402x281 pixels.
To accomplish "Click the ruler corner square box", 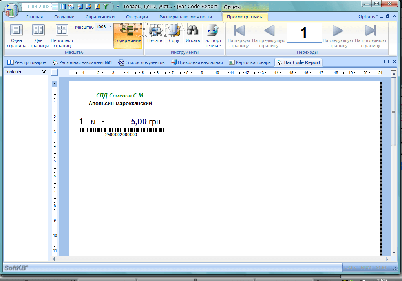I will click(54, 73).
